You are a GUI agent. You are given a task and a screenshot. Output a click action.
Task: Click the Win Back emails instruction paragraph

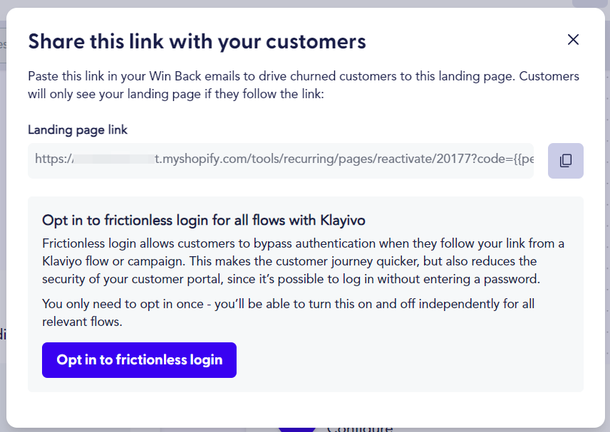click(304, 85)
